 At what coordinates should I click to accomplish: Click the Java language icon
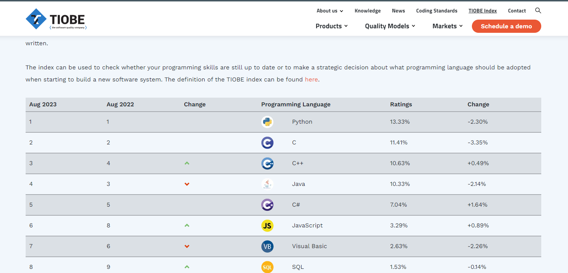[267, 184]
